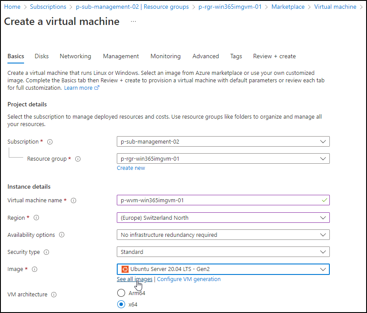Click the See all images link
This screenshot has width=367, height=313.
[x=135, y=279]
